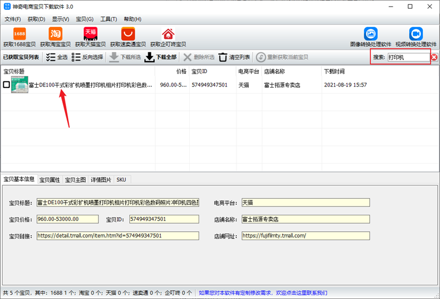Click the 搜索 box containing 打印机
This screenshot has height=299, width=440.
(x=409, y=57)
